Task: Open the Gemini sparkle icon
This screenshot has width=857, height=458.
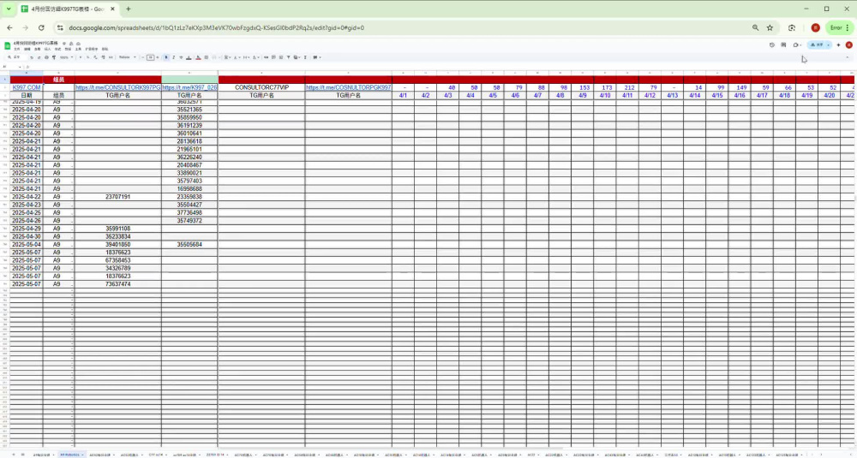Action: tap(838, 45)
